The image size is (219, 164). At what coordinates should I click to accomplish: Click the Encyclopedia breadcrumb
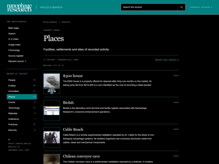coord(50,22)
